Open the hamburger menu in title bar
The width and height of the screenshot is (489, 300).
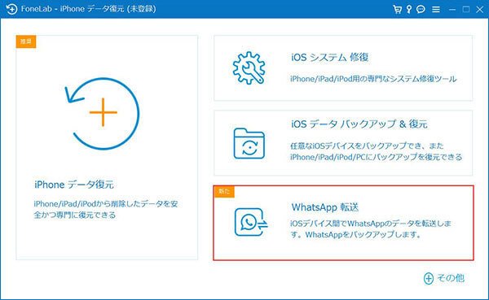436,10
